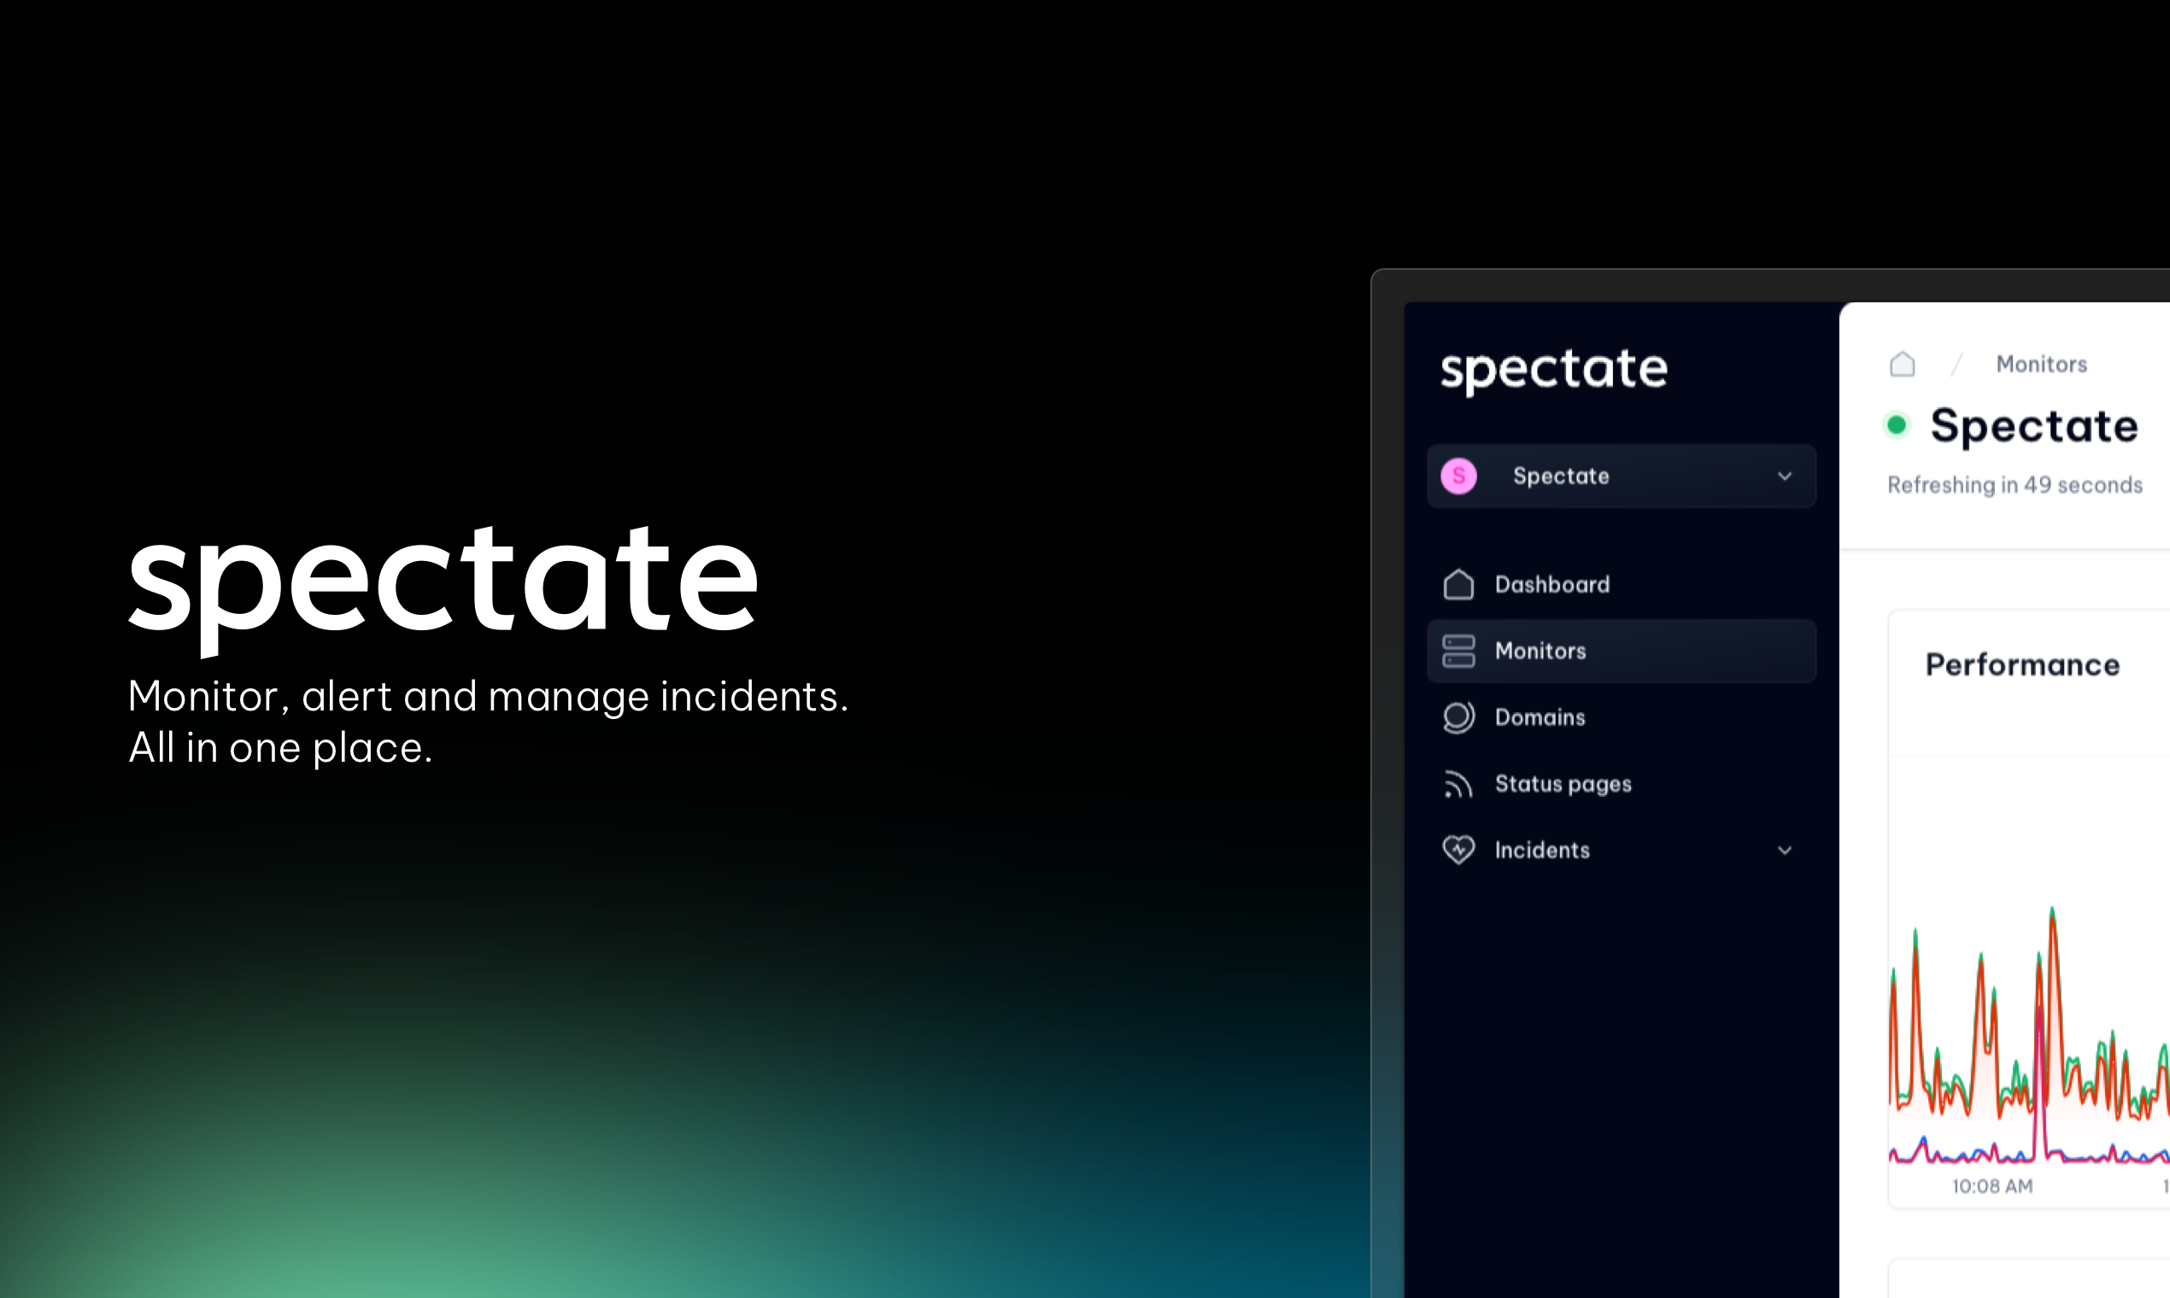Click the pink Spectate workspace avatar
This screenshot has height=1298, width=2170.
point(1457,476)
